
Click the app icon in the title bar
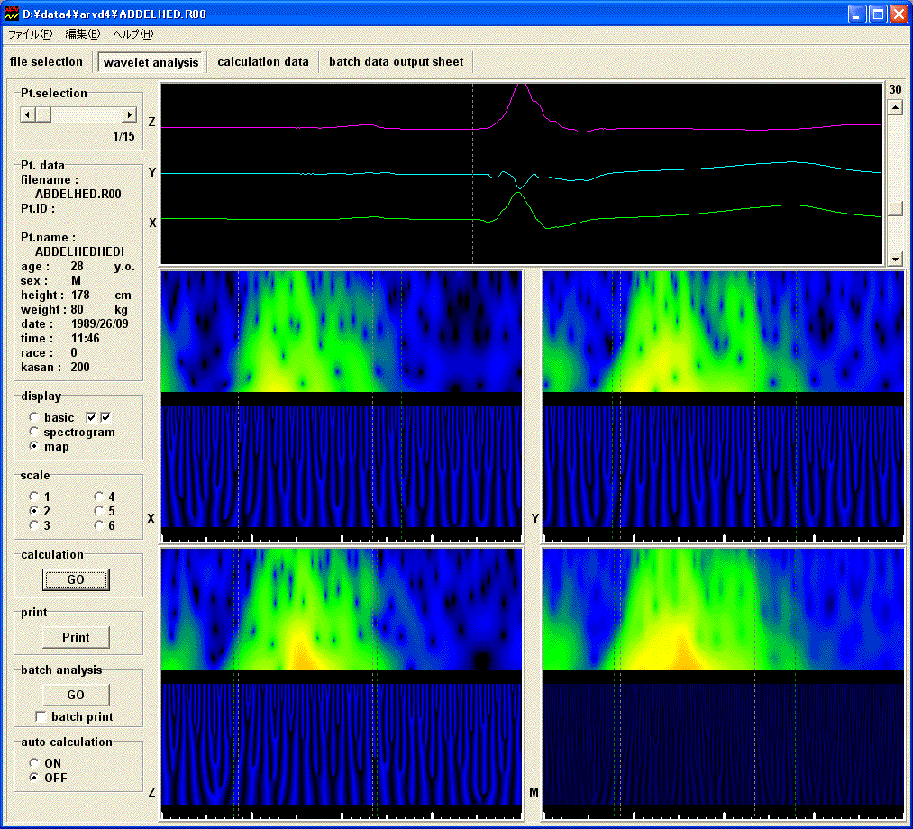tap(12, 14)
